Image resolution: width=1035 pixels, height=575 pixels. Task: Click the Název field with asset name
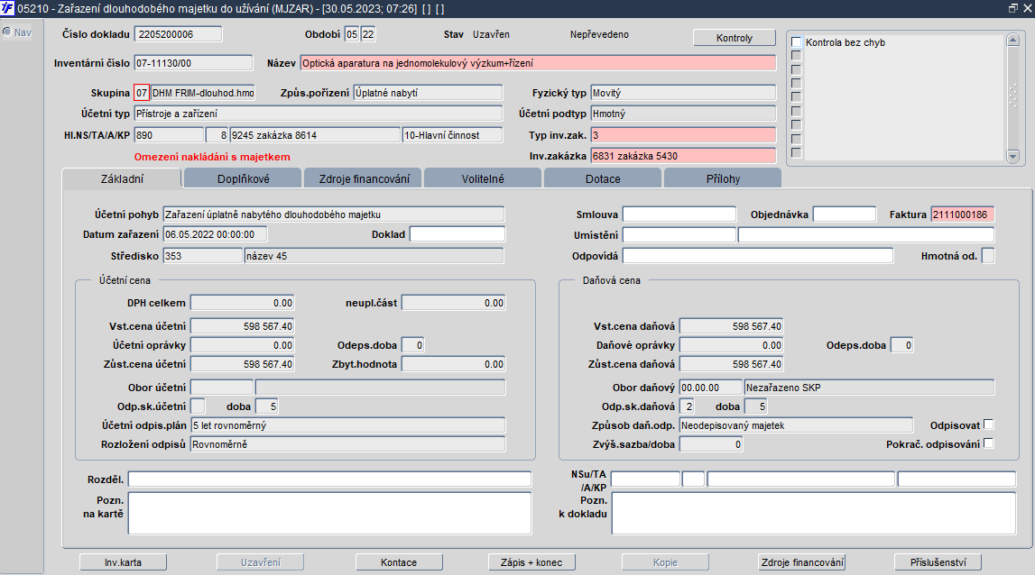tap(538, 63)
